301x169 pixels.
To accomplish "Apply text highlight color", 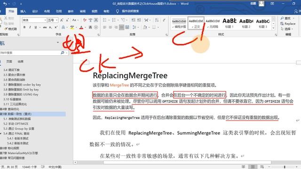I will coord(72,27).
